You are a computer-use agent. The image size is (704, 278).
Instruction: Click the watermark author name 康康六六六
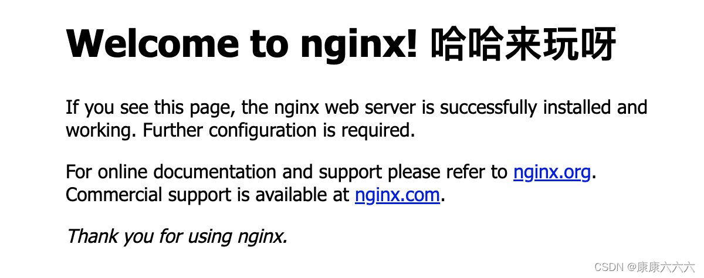click(x=662, y=267)
